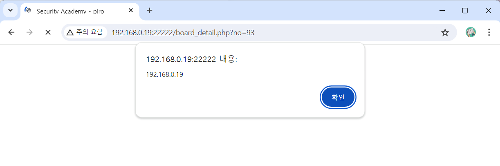Click the 주의 요함 security warning chip

[x=85, y=32]
